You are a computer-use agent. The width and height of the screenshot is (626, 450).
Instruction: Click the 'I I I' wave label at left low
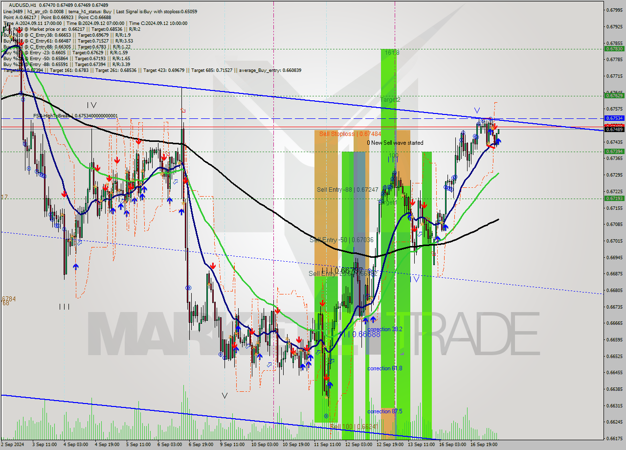coord(64,307)
